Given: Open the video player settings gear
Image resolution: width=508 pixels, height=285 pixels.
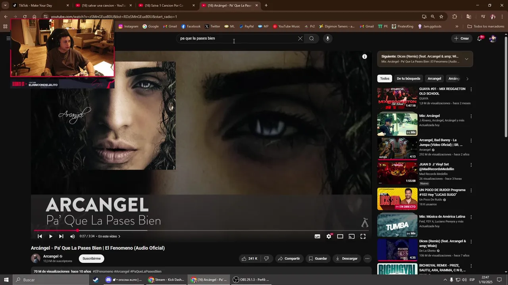Looking at the screenshot, I should click(329, 236).
